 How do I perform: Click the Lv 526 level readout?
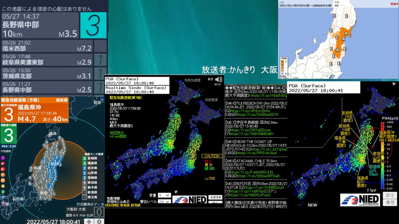point(209,178)
